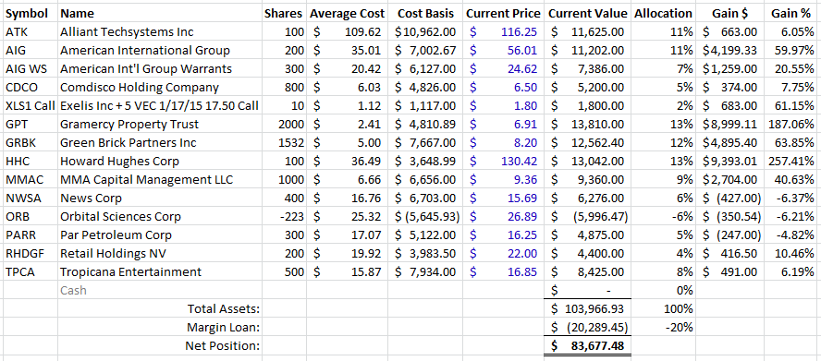Select the Allocation header cell
Image resolution: width=821 pixels, height=361 pixels.
click(664, 13)
